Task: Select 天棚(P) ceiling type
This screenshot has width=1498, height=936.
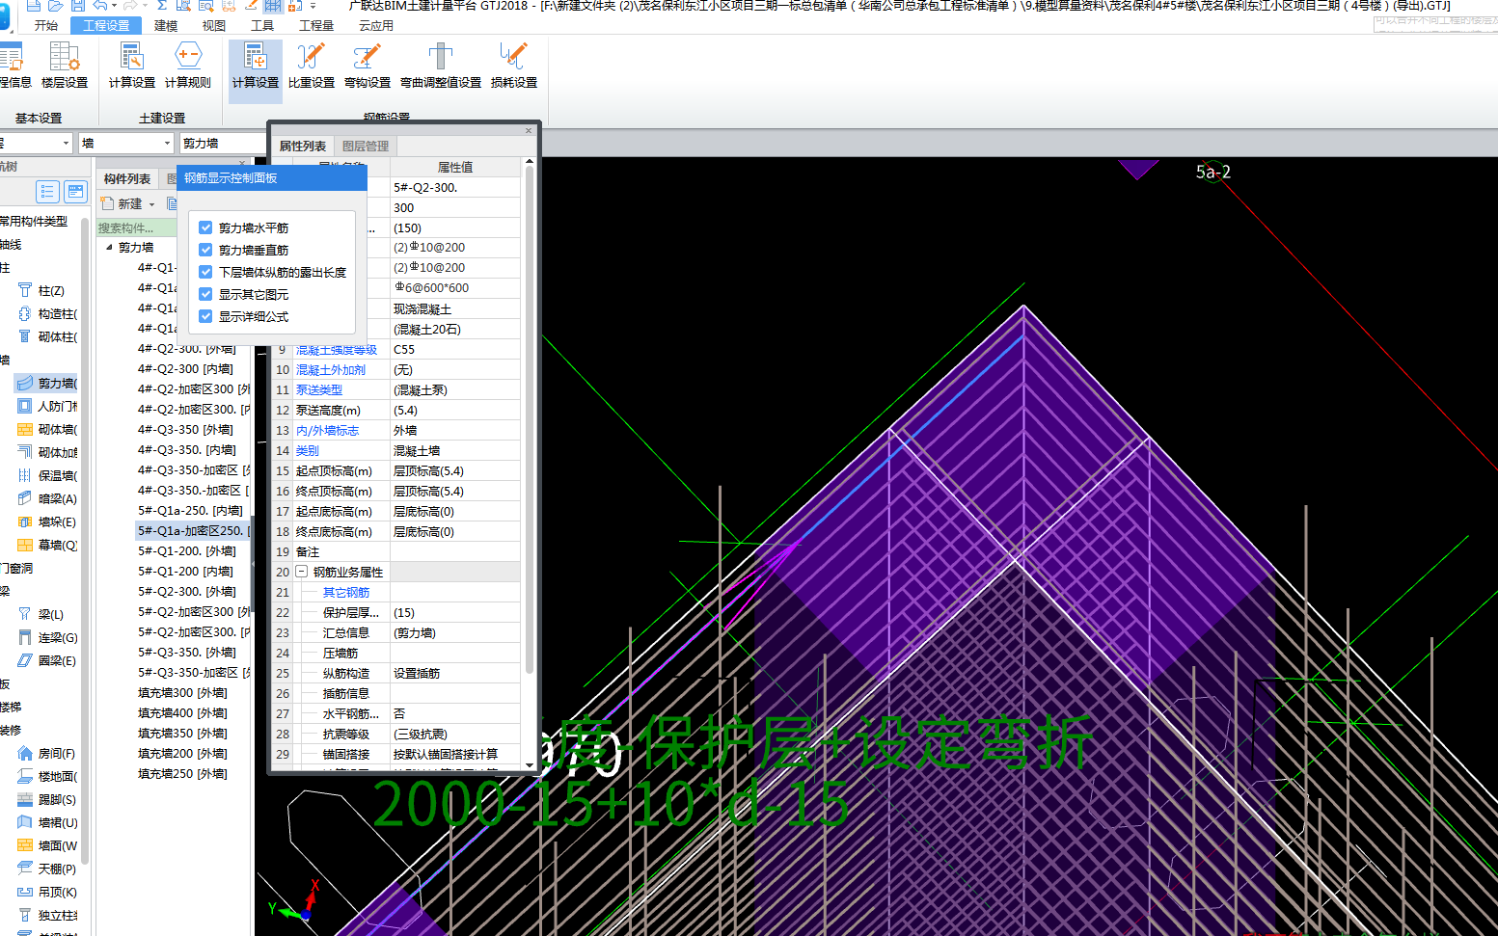Action: tap(48, 869)
